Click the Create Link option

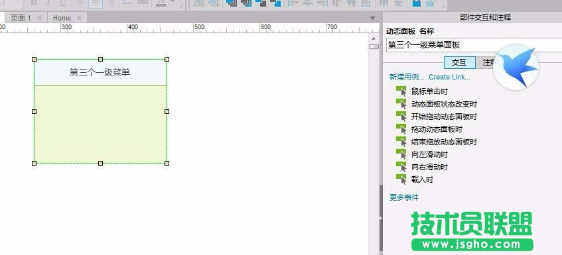coord(449,77)
